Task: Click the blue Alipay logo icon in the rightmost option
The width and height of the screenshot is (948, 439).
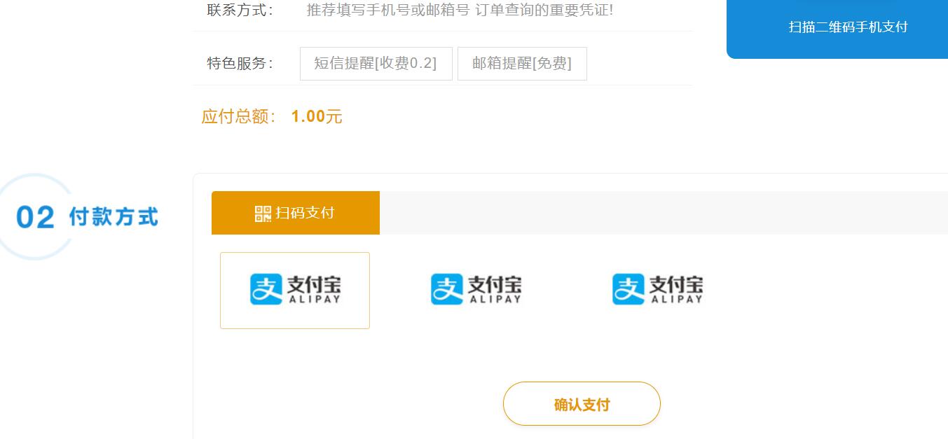Action: [x=628, y=289]
